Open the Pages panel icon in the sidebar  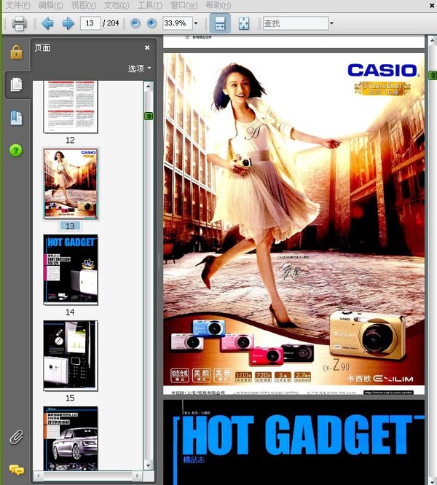click(x=16, y=84)
